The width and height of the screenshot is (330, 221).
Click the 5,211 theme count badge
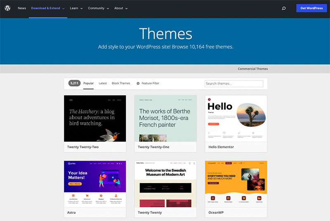74,83
